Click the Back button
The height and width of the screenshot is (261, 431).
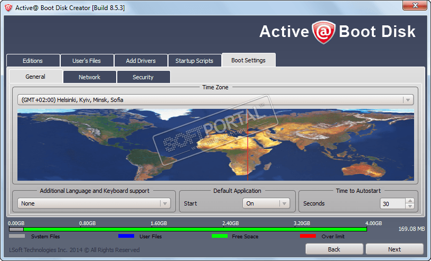[334, 249]
